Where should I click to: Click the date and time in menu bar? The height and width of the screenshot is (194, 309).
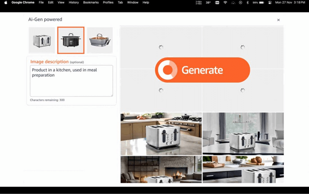pyautogui.click(x=290, y=3)
